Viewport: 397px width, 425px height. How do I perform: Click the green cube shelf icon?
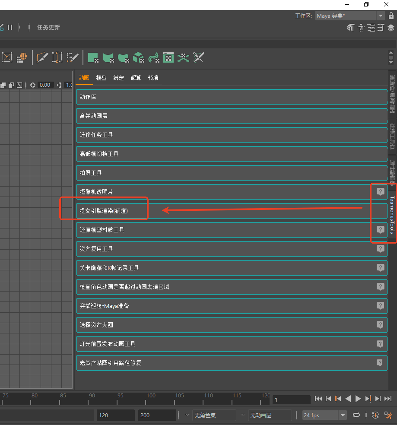pos(138,57)
